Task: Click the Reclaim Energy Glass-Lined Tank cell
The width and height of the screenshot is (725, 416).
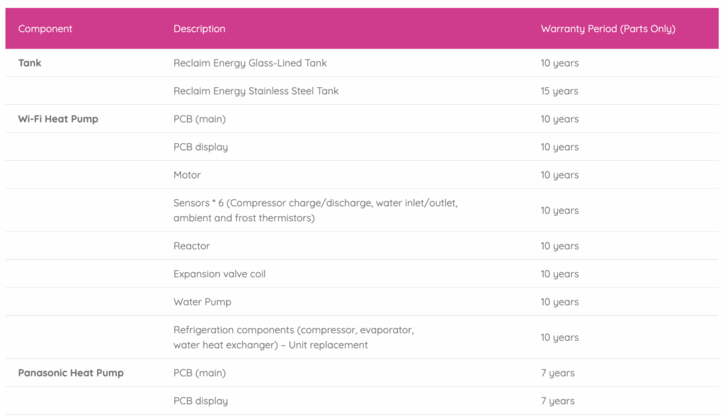Action: tap(250, 63)
